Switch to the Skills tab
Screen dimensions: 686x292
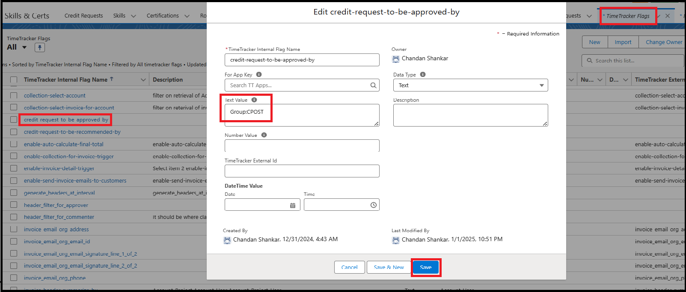(x=119, y=15)
